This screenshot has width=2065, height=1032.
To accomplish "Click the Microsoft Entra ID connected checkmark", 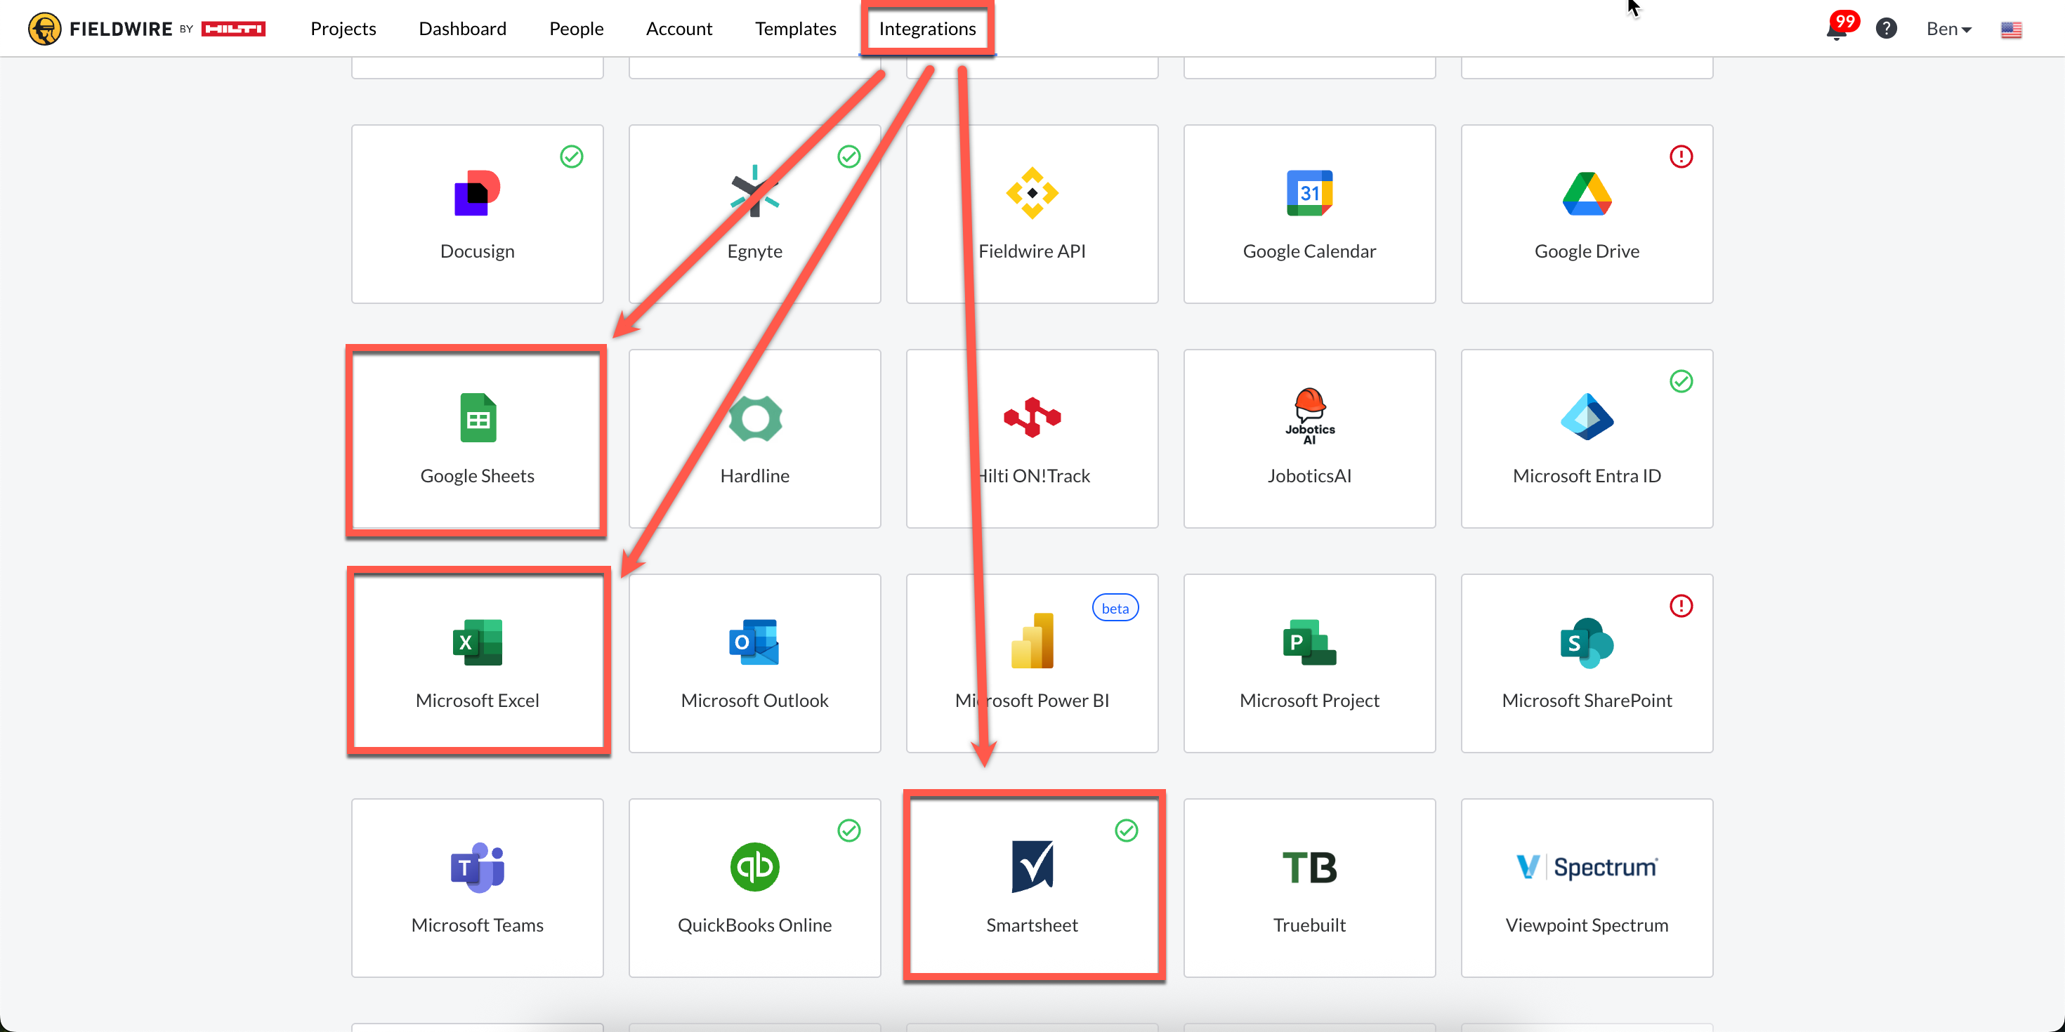I will 1681,381.
